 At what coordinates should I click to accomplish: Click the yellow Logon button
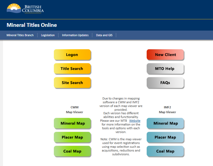click(x=72, y=55)
